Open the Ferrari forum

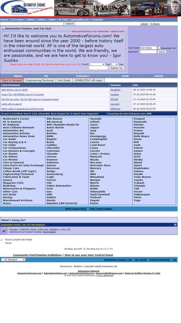(x=51, y=180)
